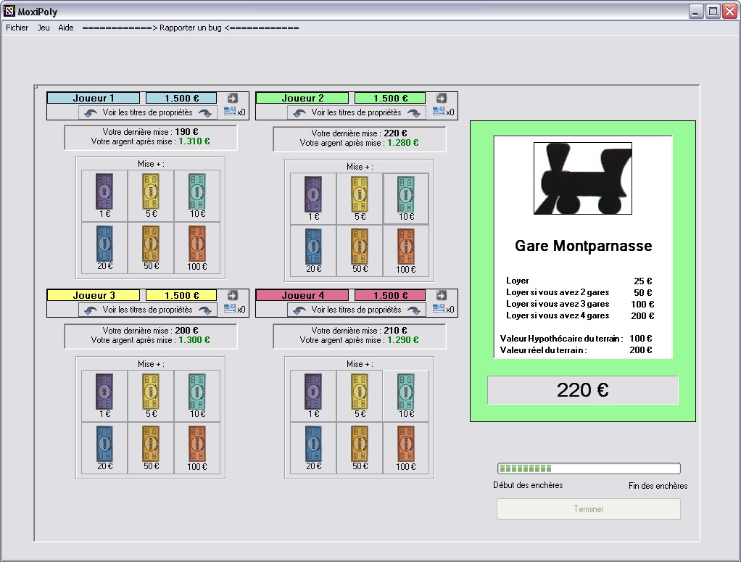741x562 pixels.
Task: Click Joueur 1 arrow icon button
Action: coord(233,98)
